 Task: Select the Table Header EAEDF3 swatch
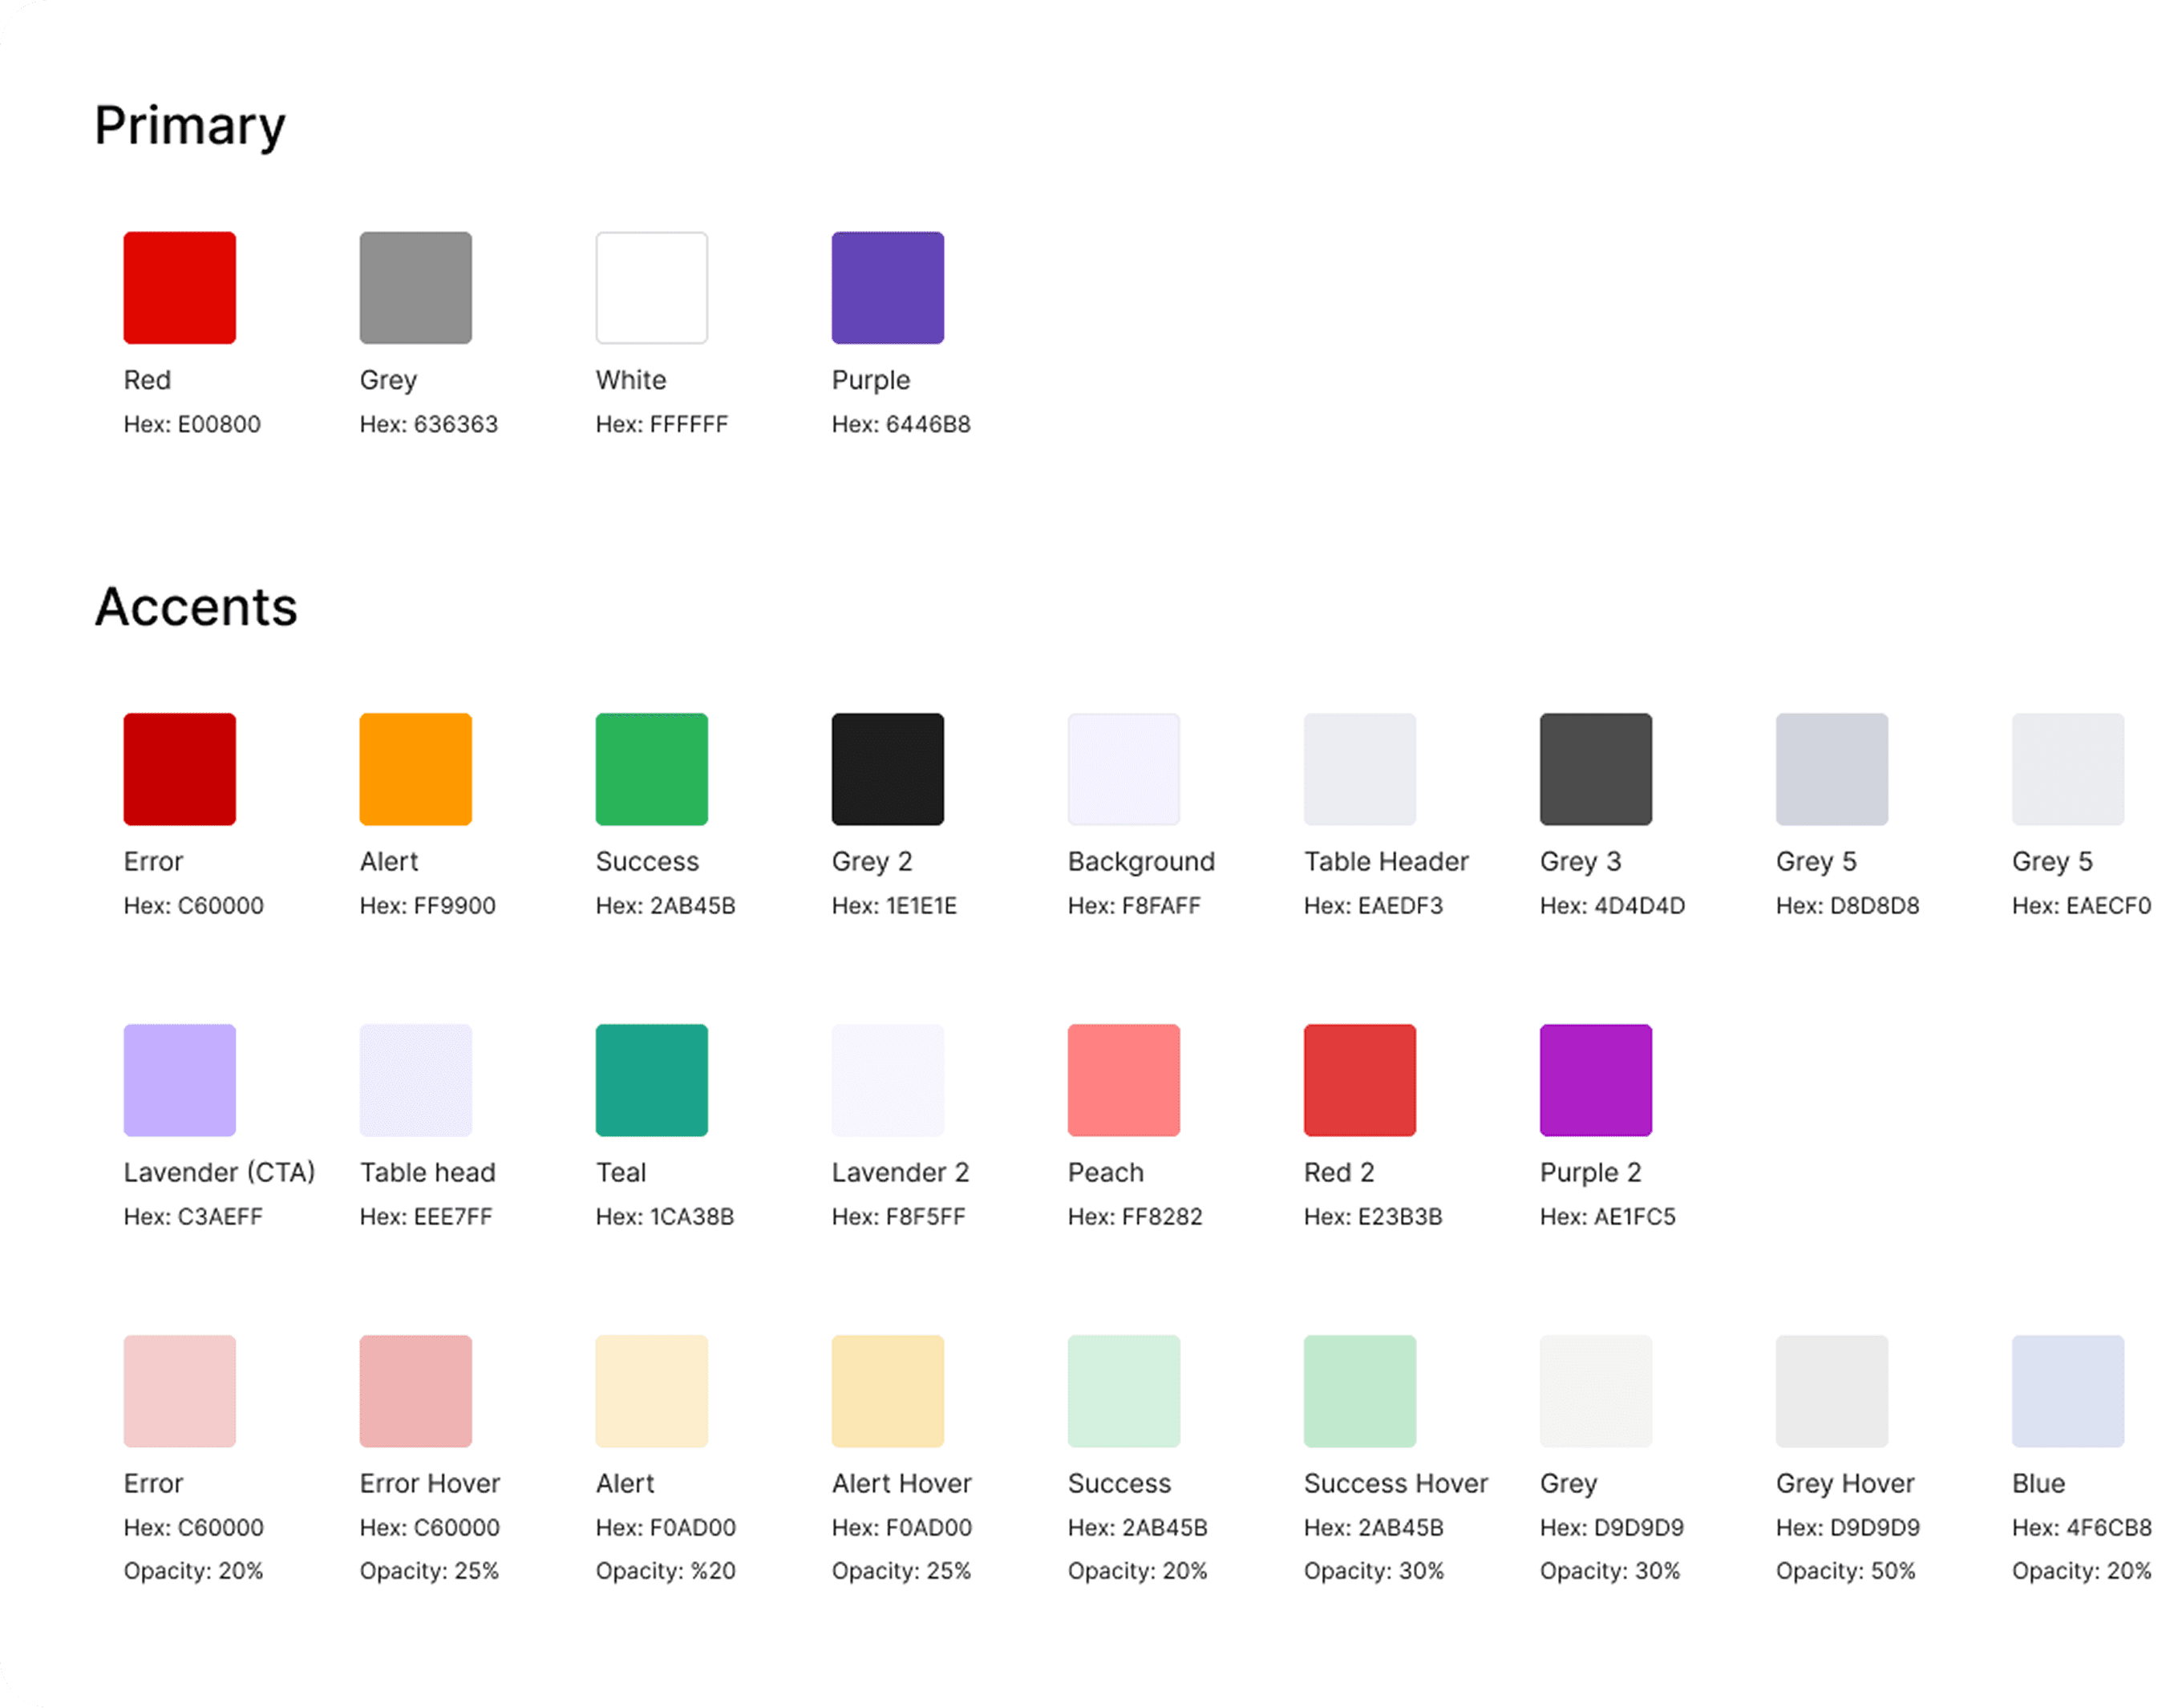(x=1359, y=769)
